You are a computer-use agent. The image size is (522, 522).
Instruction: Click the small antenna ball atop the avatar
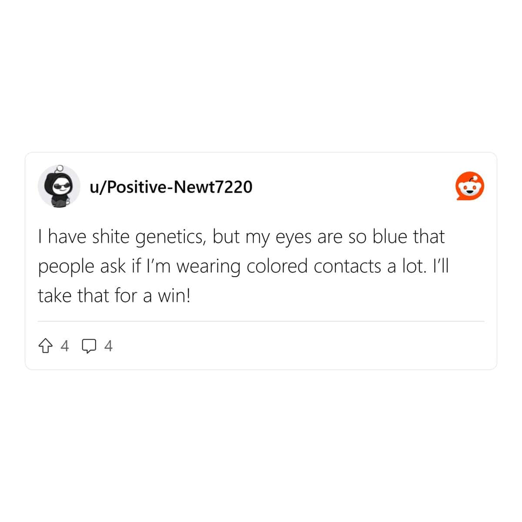(x=60, y=167)
